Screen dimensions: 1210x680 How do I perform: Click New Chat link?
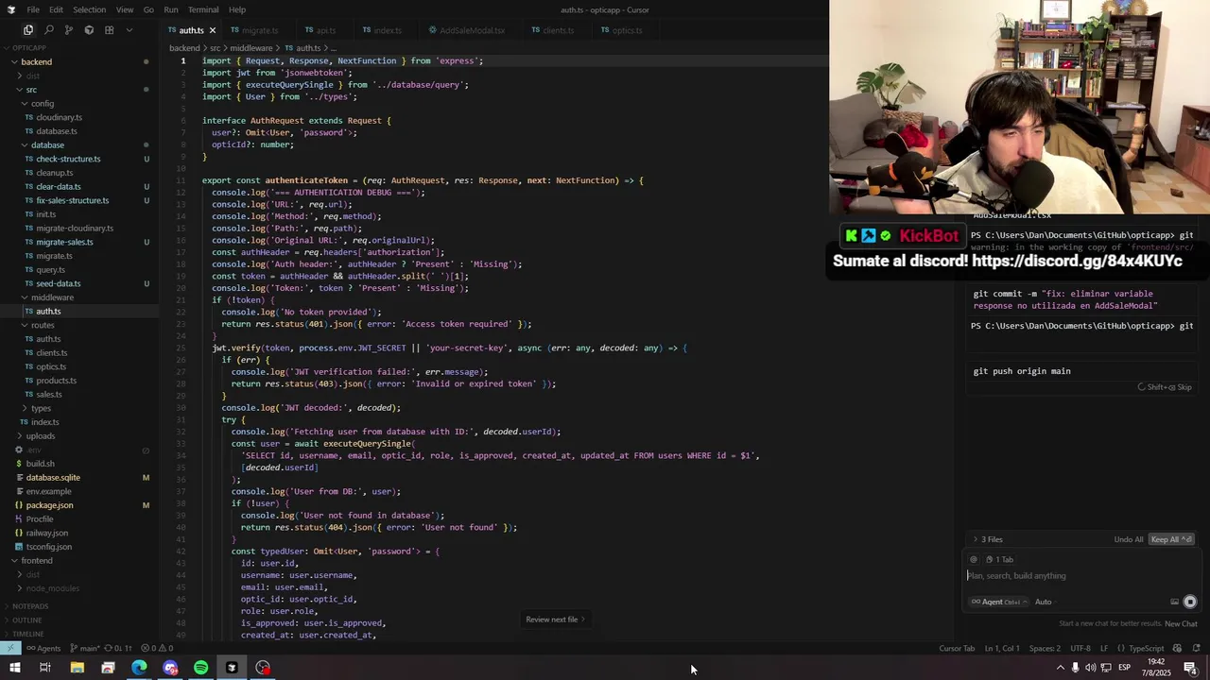point(1181,623)
